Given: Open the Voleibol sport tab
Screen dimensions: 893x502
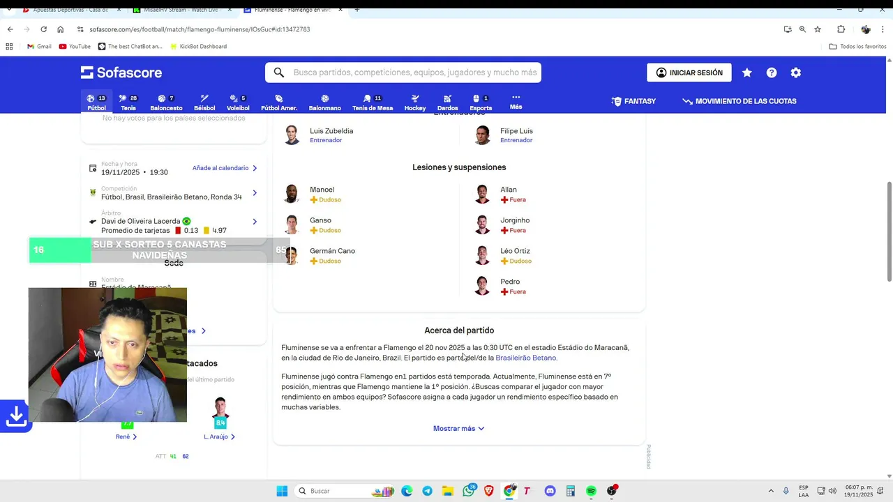Looking at the screenshot, I should tap(238, 102).
